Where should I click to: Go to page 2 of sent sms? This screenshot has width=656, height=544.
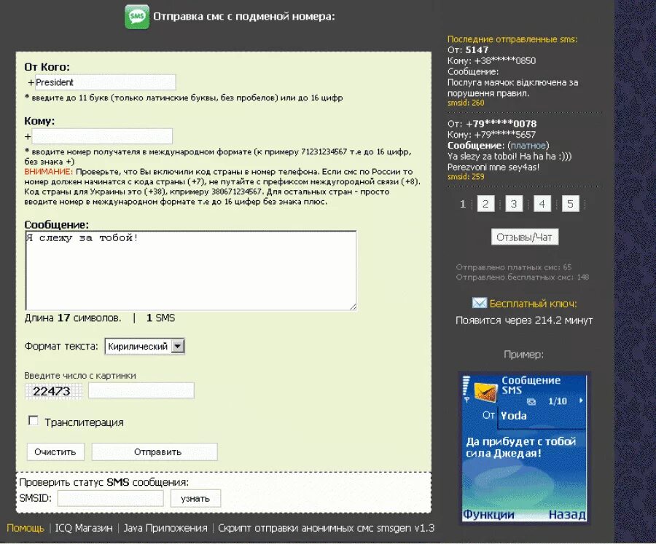click(485, 204)
